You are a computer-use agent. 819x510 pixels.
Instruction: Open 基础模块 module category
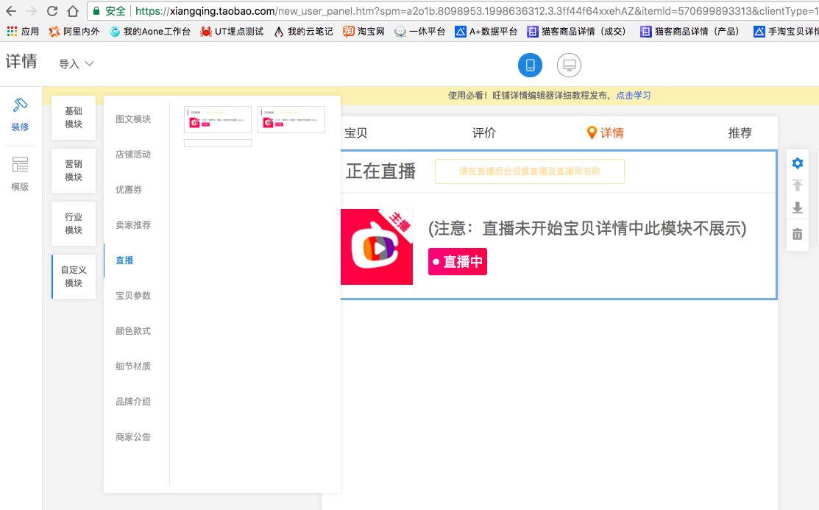click(74, 118)
